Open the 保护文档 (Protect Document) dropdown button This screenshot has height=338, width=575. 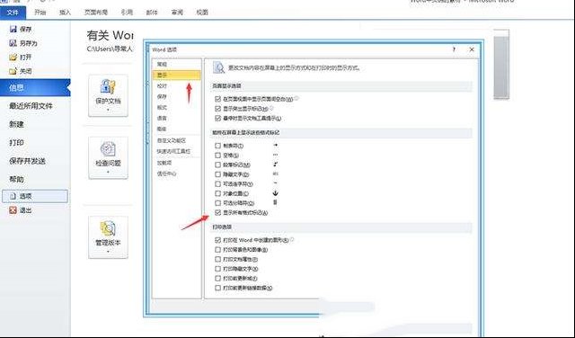coord(108,95)
